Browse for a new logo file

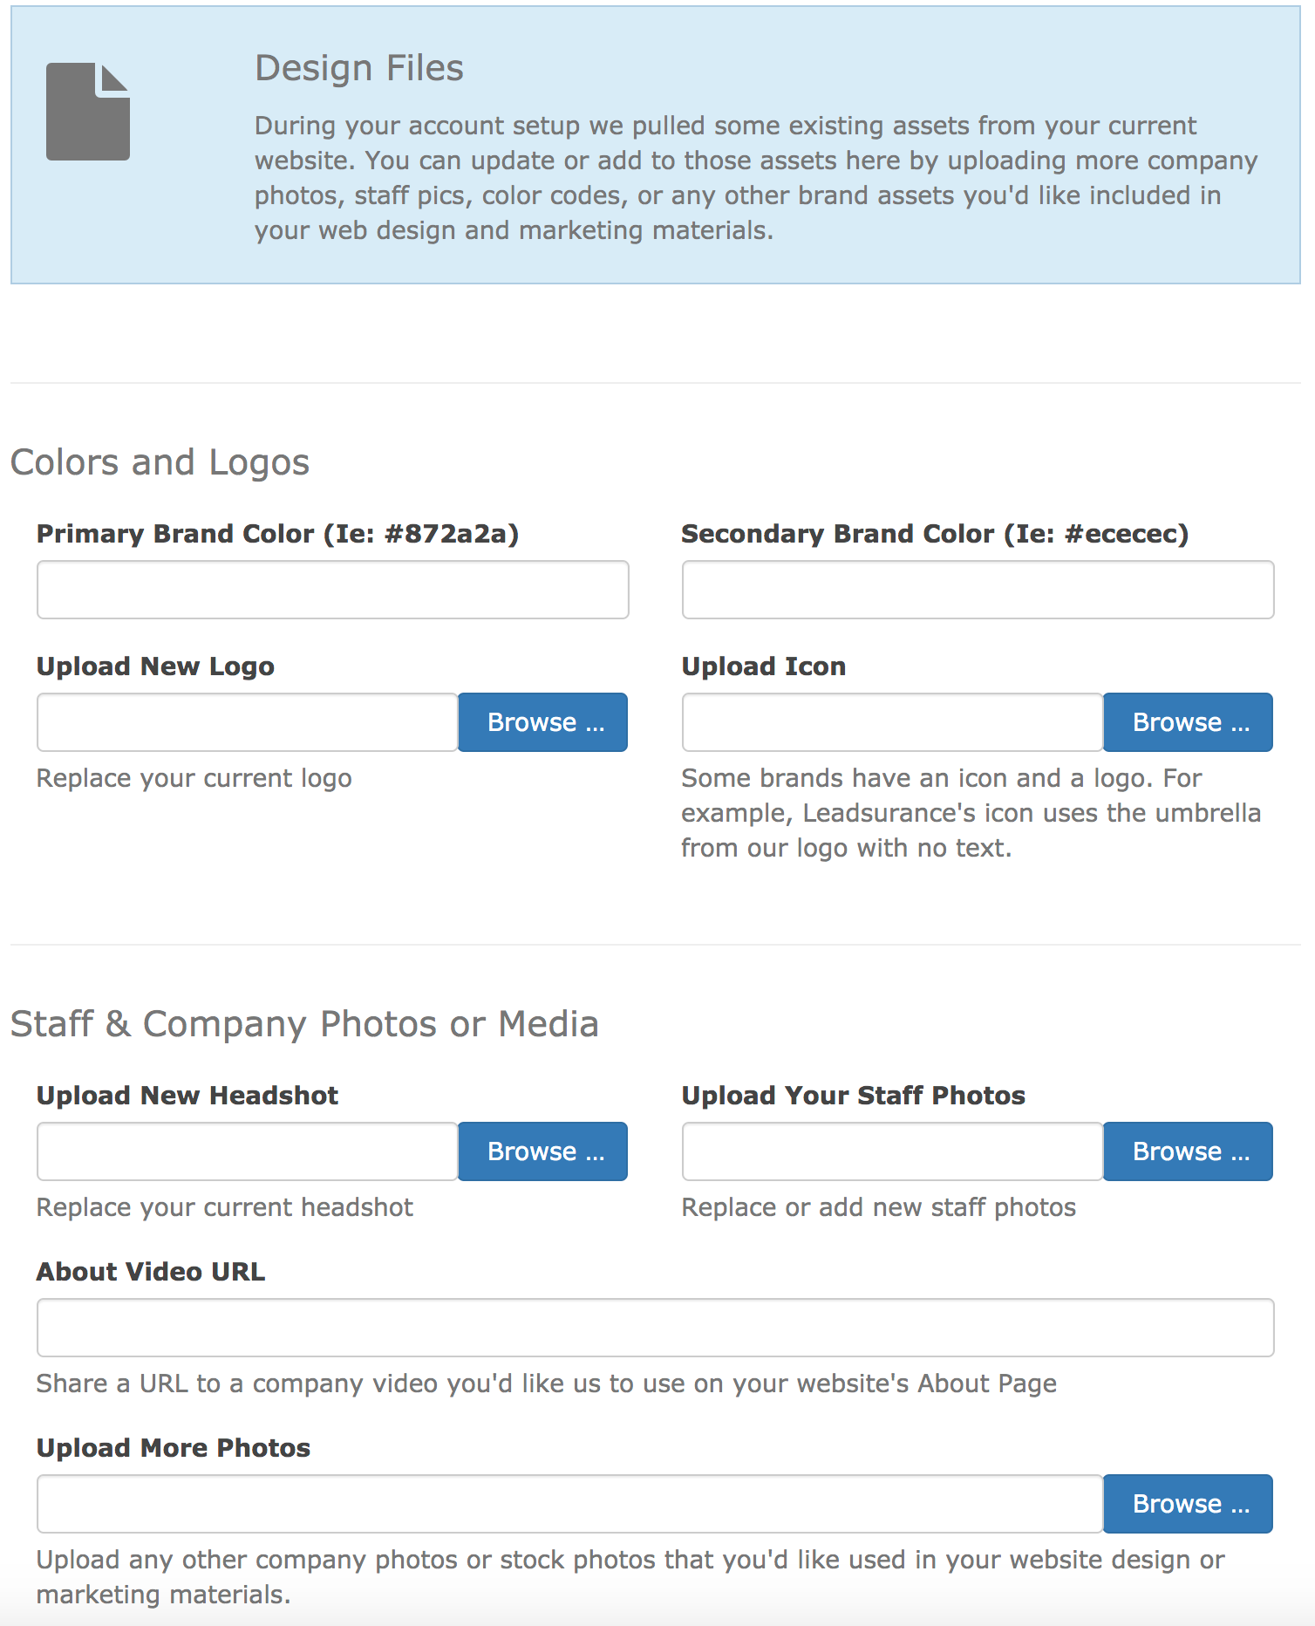pos(542,721)
